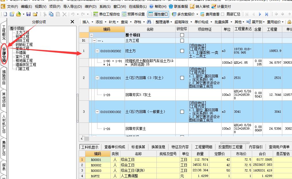Collapse the 整个项目 row in grid
292x179 pixels.
91,35
